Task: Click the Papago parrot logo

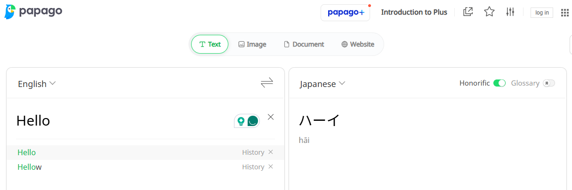Action: pyautogui.click(x=10, y=12)
